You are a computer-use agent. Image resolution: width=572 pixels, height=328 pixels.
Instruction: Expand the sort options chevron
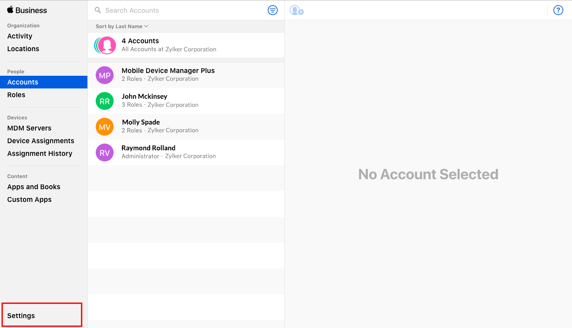click(146, 26)
